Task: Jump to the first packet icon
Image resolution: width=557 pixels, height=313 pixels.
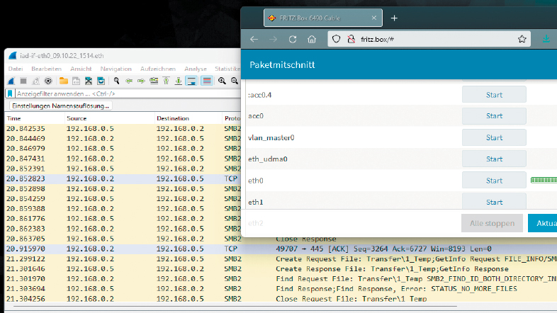Action: tap(166, 81)
